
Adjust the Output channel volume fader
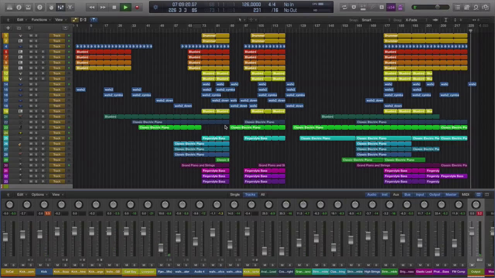pyautogui.click(x=471, y=231)
